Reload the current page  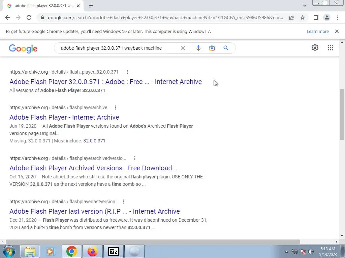pos(29,17)
